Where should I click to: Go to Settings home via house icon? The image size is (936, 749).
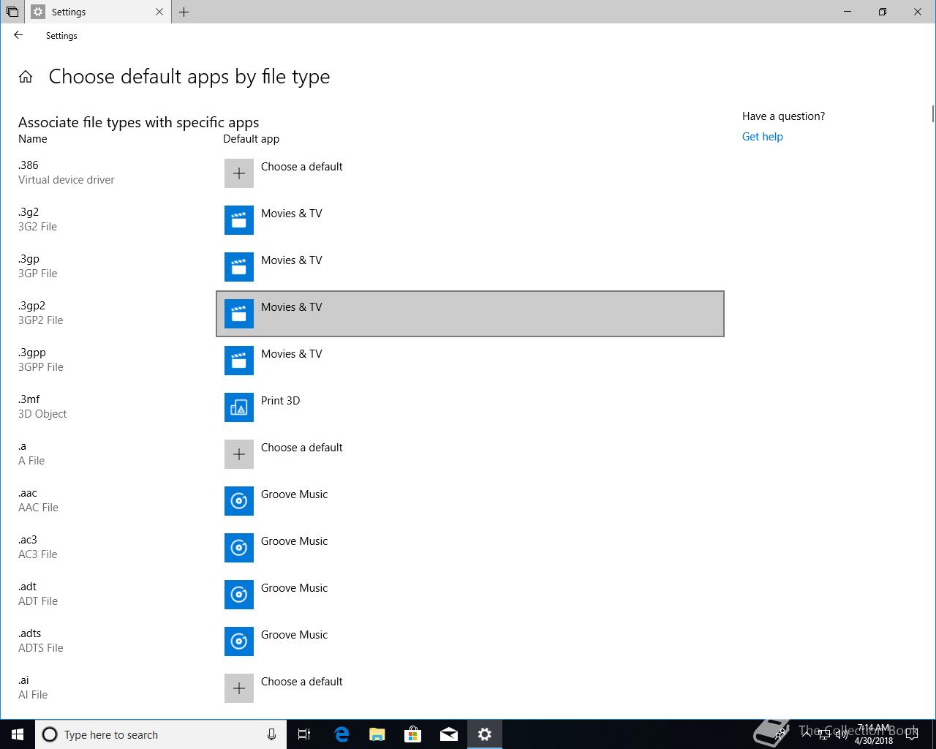coord(26,77)
